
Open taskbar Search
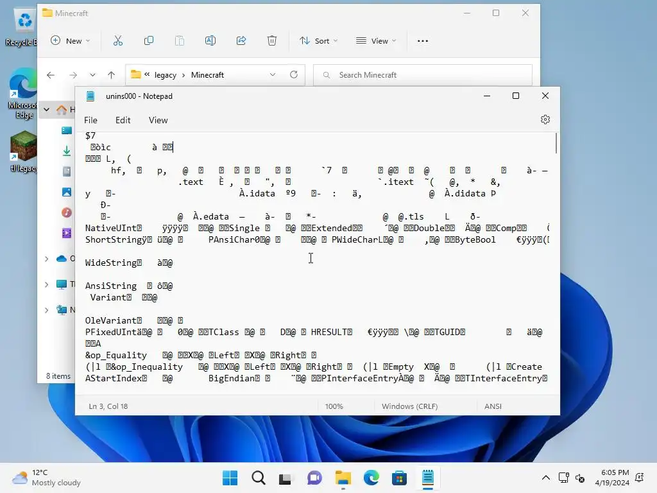pyautogui.click(x=258, y=478)
